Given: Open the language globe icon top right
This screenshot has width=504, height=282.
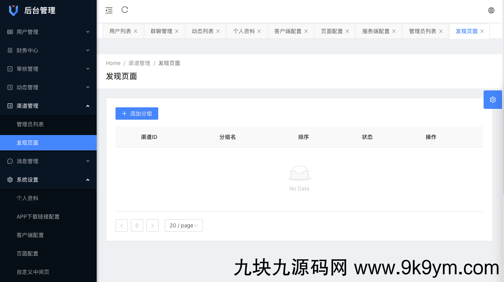Looking at the screenshot, I should [491, 10].
